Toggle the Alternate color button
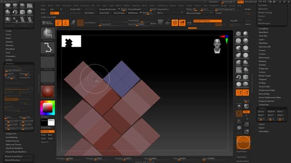291x163 pixels. click(x=47, y=131)
